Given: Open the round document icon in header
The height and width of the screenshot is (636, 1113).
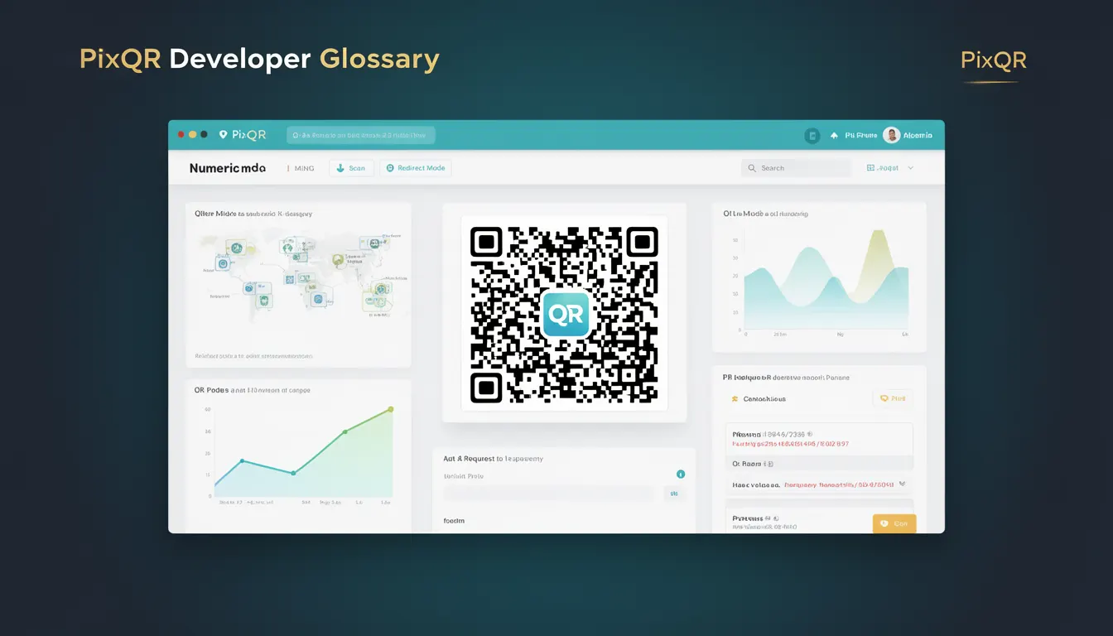Looking at the screenshot, I should [812, 136].
